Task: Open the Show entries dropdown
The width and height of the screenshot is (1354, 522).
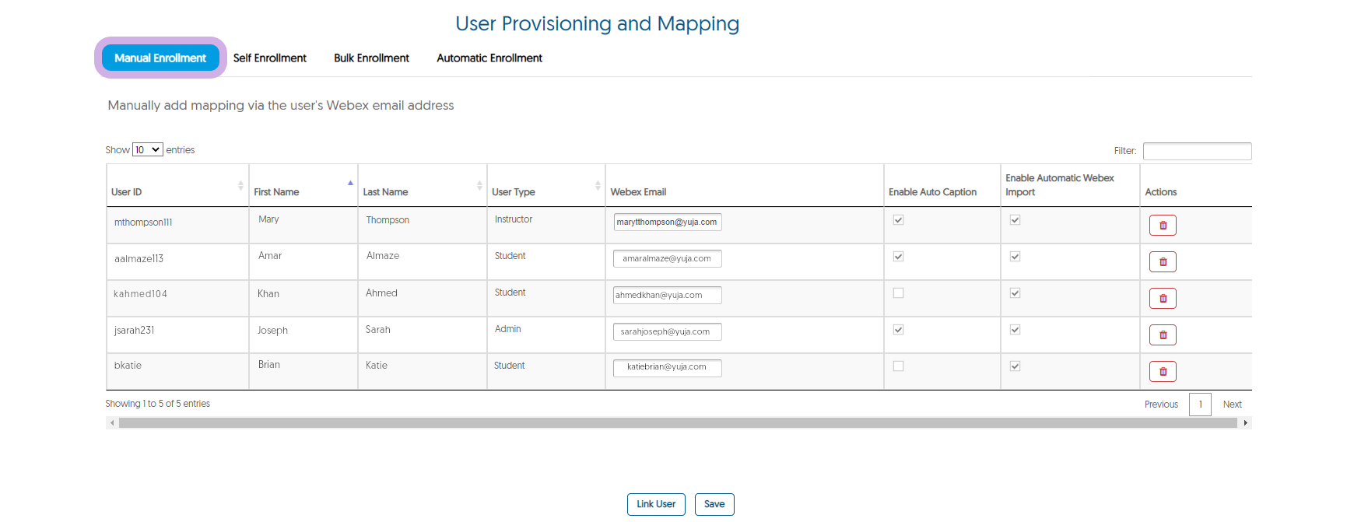Action: (x=147, y=150)
